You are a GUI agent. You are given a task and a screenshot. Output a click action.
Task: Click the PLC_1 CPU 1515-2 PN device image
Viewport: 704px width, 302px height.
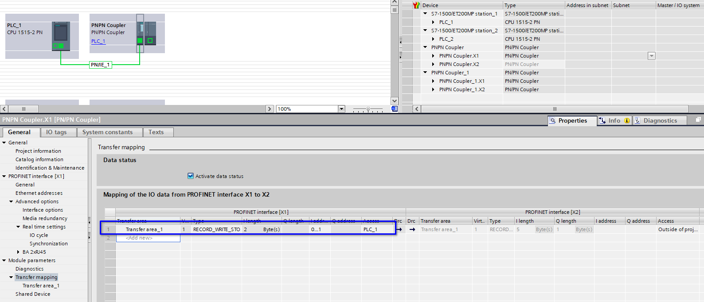pyautogui.click(x=61, y=36)
